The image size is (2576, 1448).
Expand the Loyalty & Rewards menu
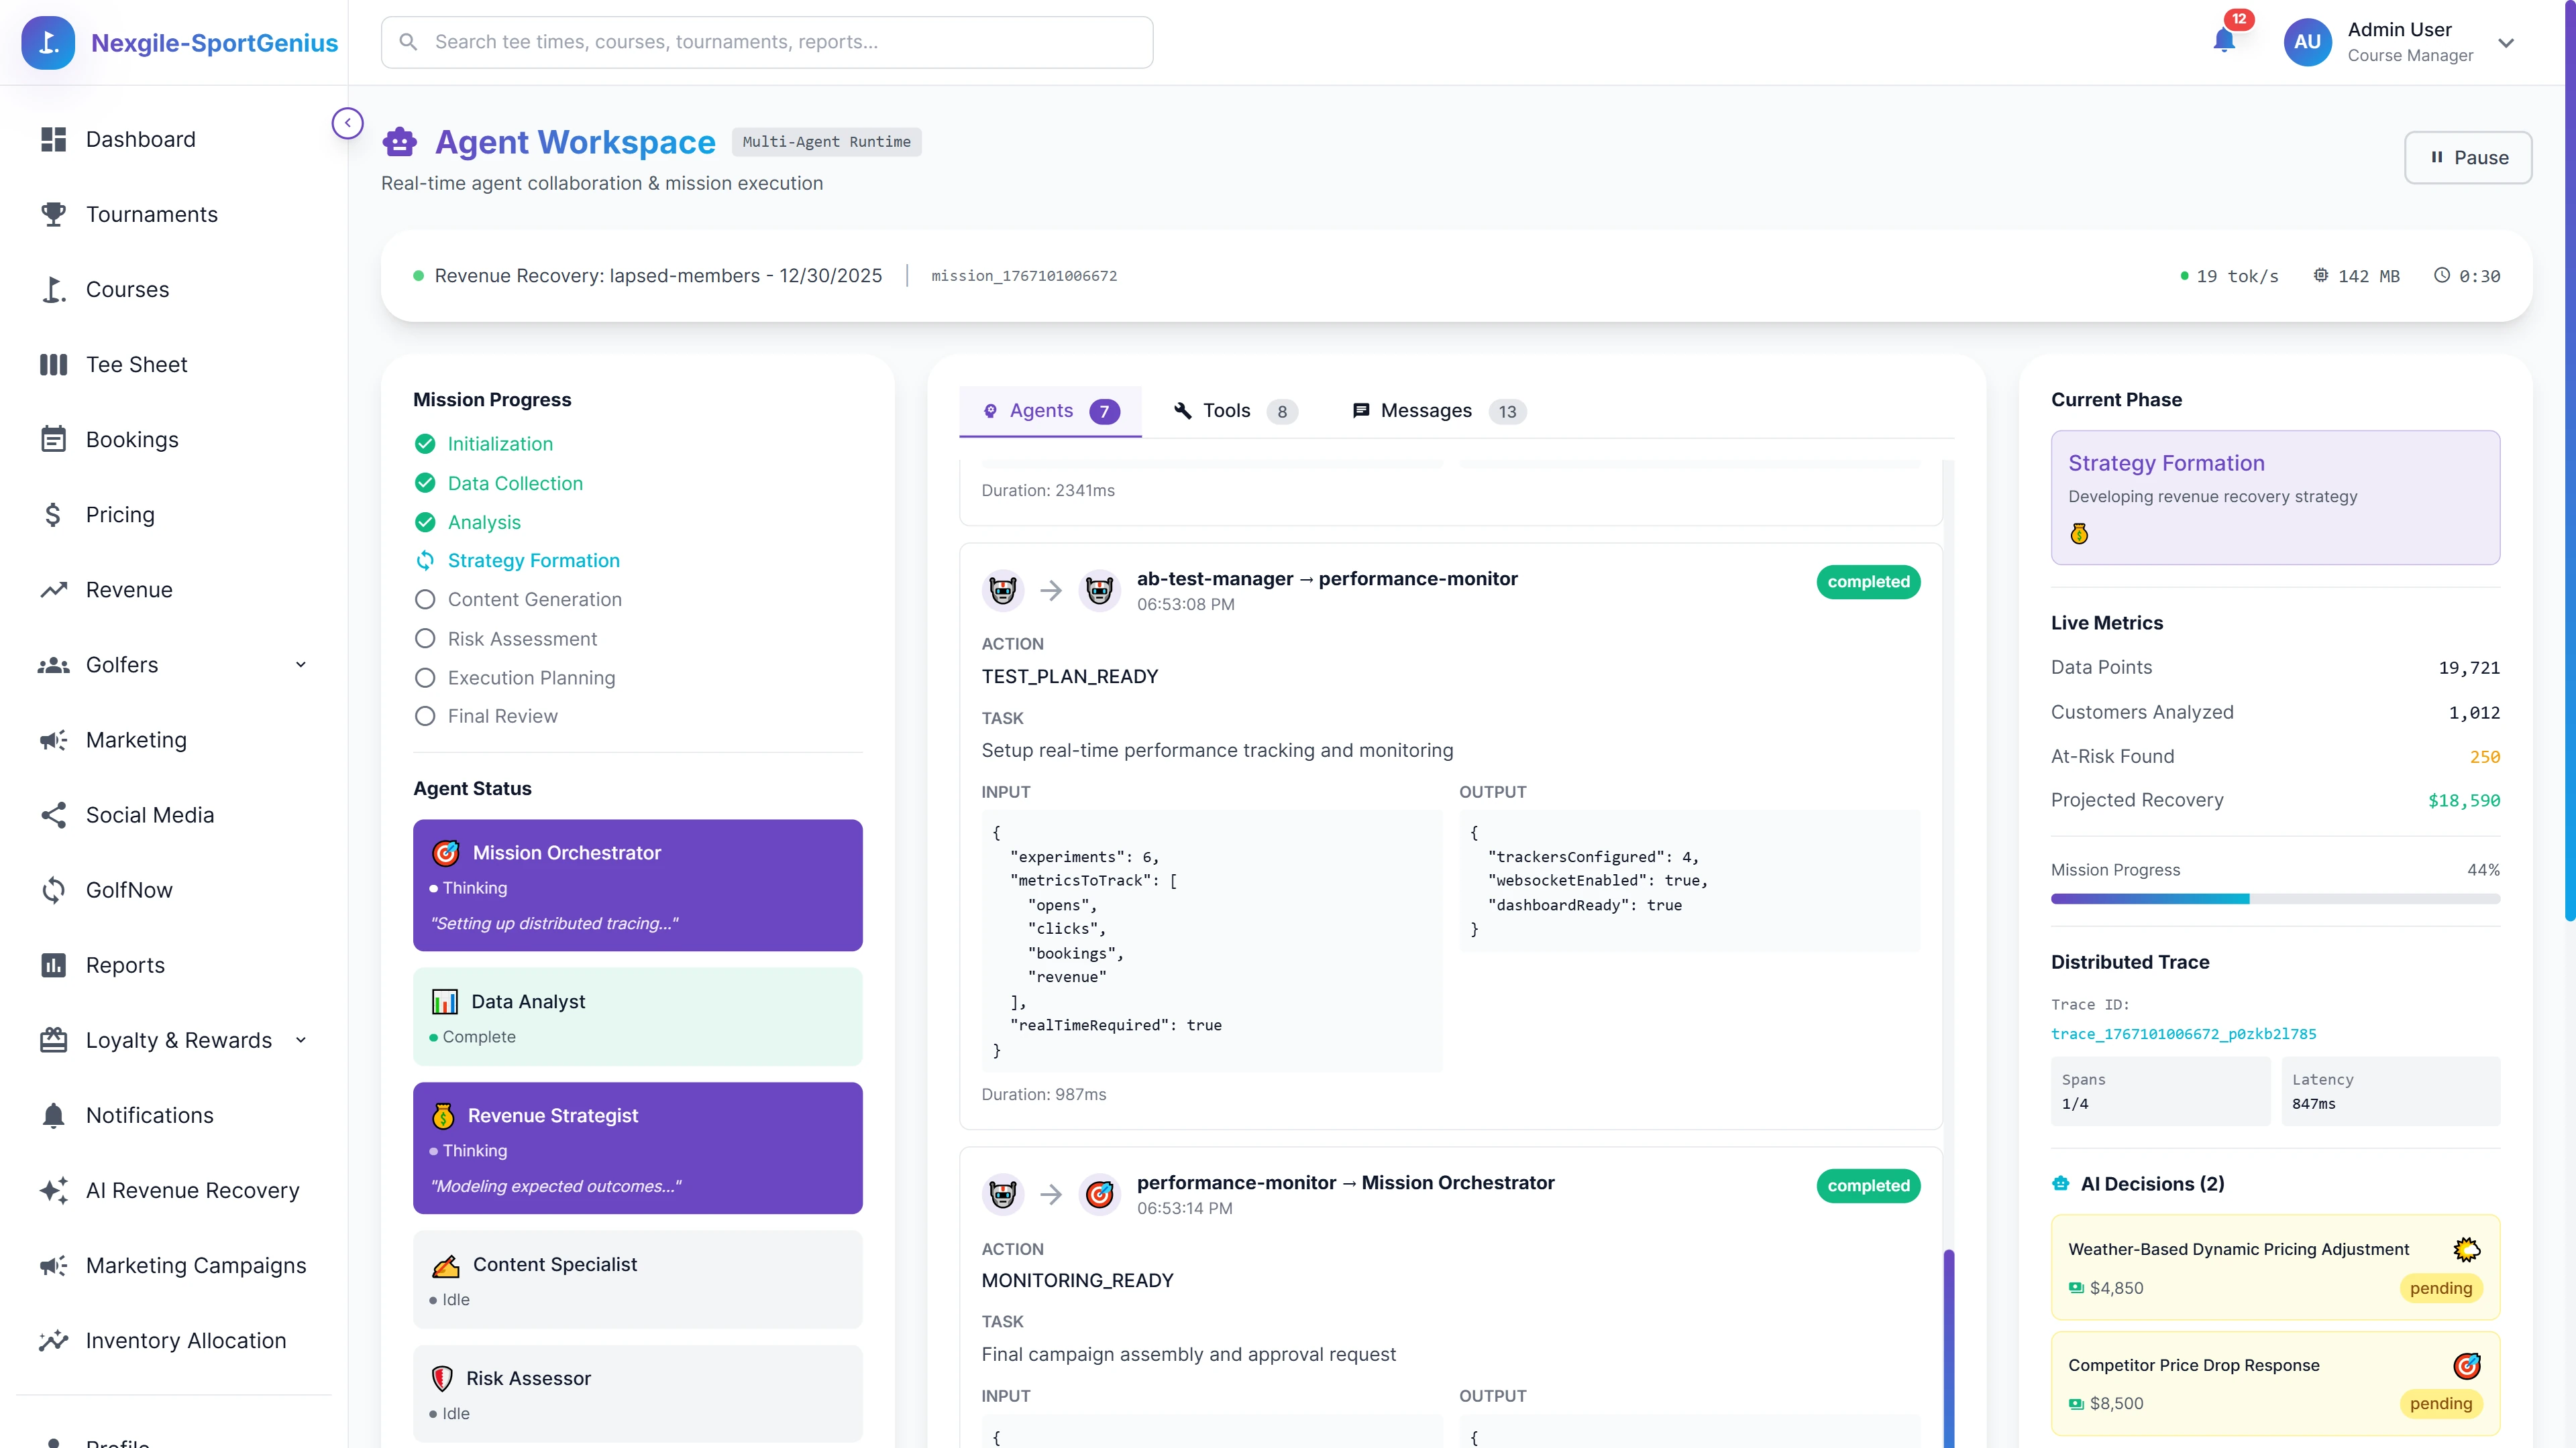(300, 1039)
